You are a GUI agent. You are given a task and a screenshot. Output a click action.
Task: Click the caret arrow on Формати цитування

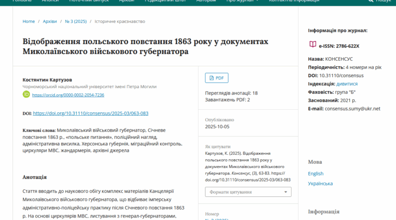tap(286, 192)
